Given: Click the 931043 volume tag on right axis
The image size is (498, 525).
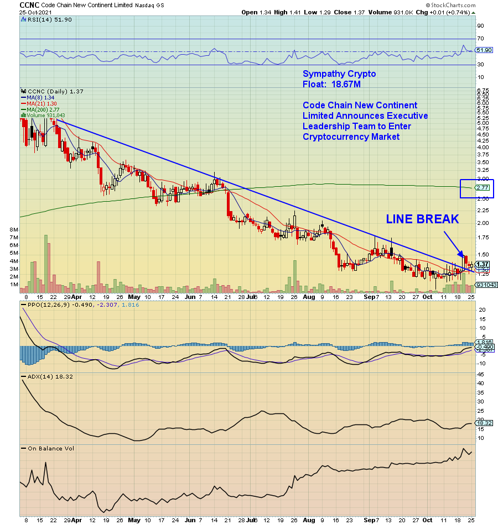Looking at the screenshot, I should pos(487,285).
